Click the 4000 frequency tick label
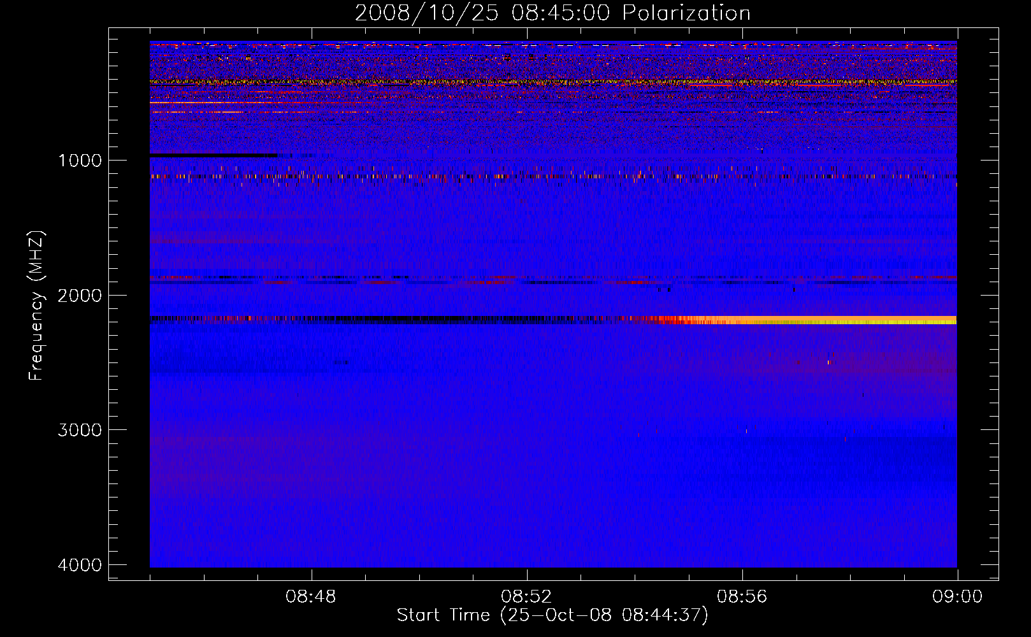Viewport: 1031px width, 637px height. 80,565
